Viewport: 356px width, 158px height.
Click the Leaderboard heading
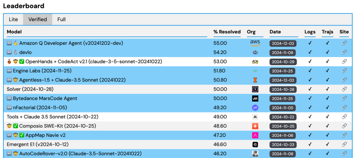[x=24, y=6]
